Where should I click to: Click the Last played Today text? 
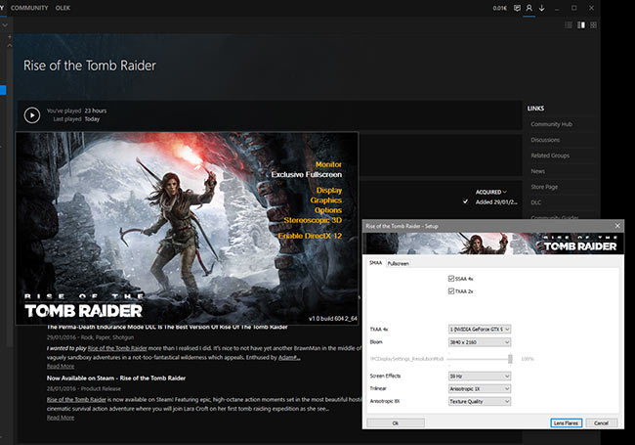[x=76, y=119]
